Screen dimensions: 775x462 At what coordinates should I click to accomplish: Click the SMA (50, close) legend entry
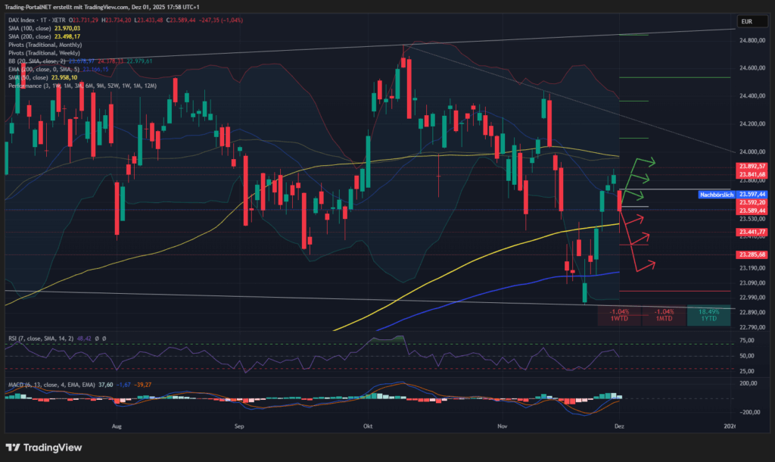coord(42,77)
